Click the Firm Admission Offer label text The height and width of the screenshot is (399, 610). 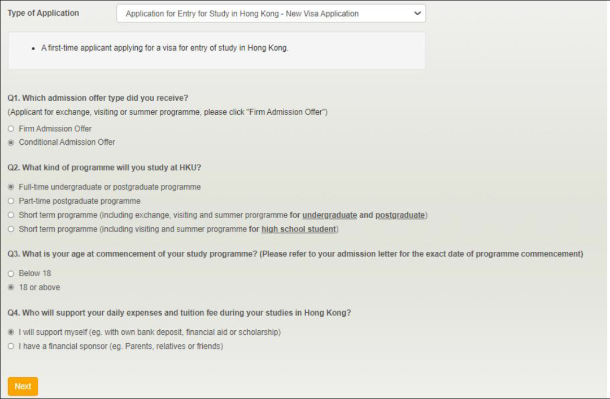tap(55, 129)
